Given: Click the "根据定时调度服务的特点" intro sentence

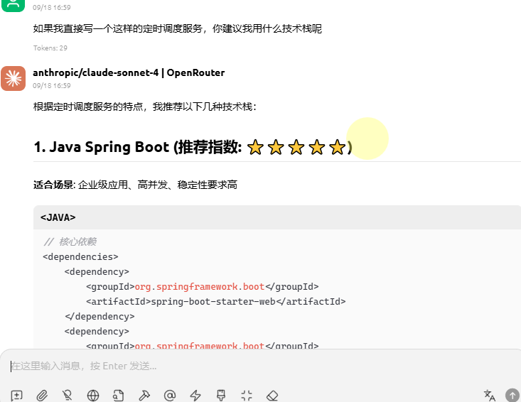Looking at the screenshot, I should click(144, 107).
